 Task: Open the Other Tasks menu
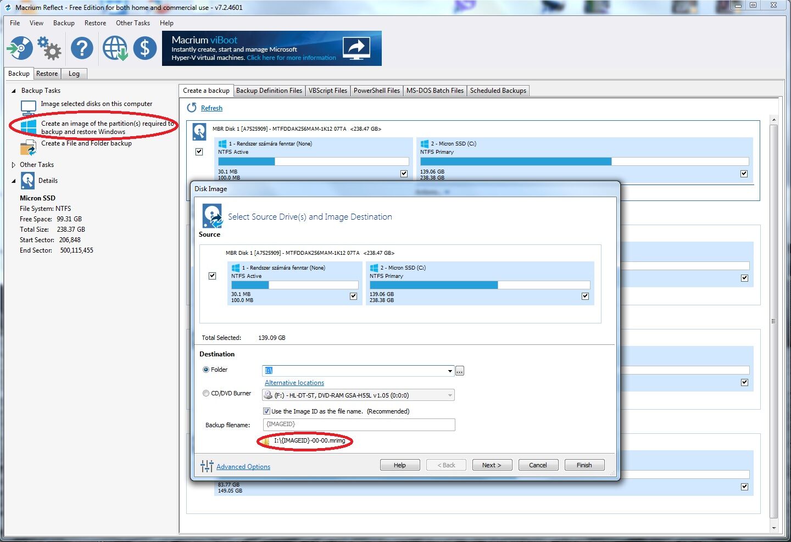[x=133, y=23]
